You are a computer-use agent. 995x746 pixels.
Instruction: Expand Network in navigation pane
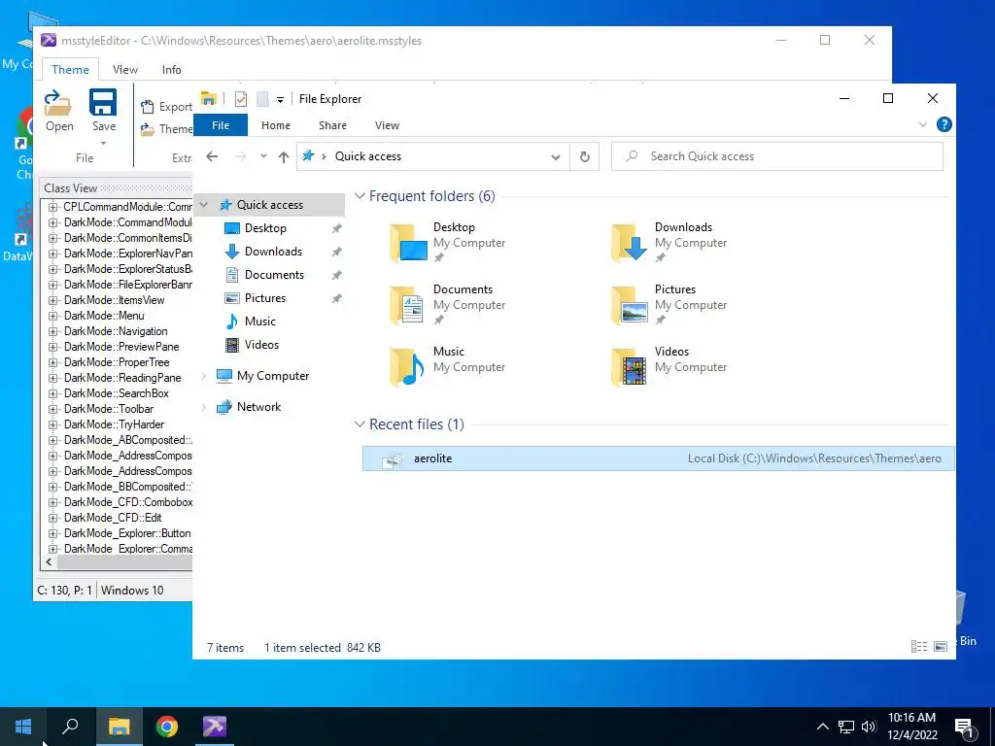(x=204, y=407)
